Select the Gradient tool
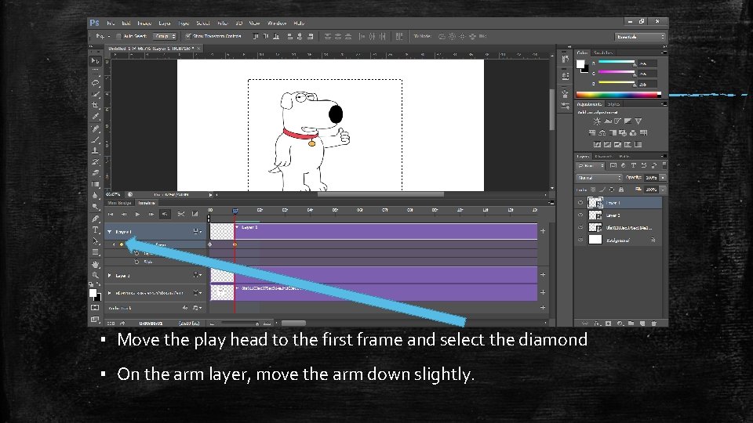 click(95, 184)
